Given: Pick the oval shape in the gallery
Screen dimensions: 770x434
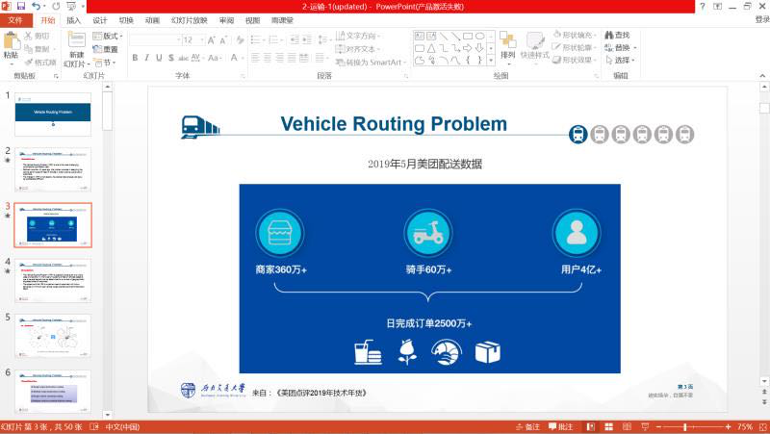Looking at the screenshot, I should (x=479, y=36).
